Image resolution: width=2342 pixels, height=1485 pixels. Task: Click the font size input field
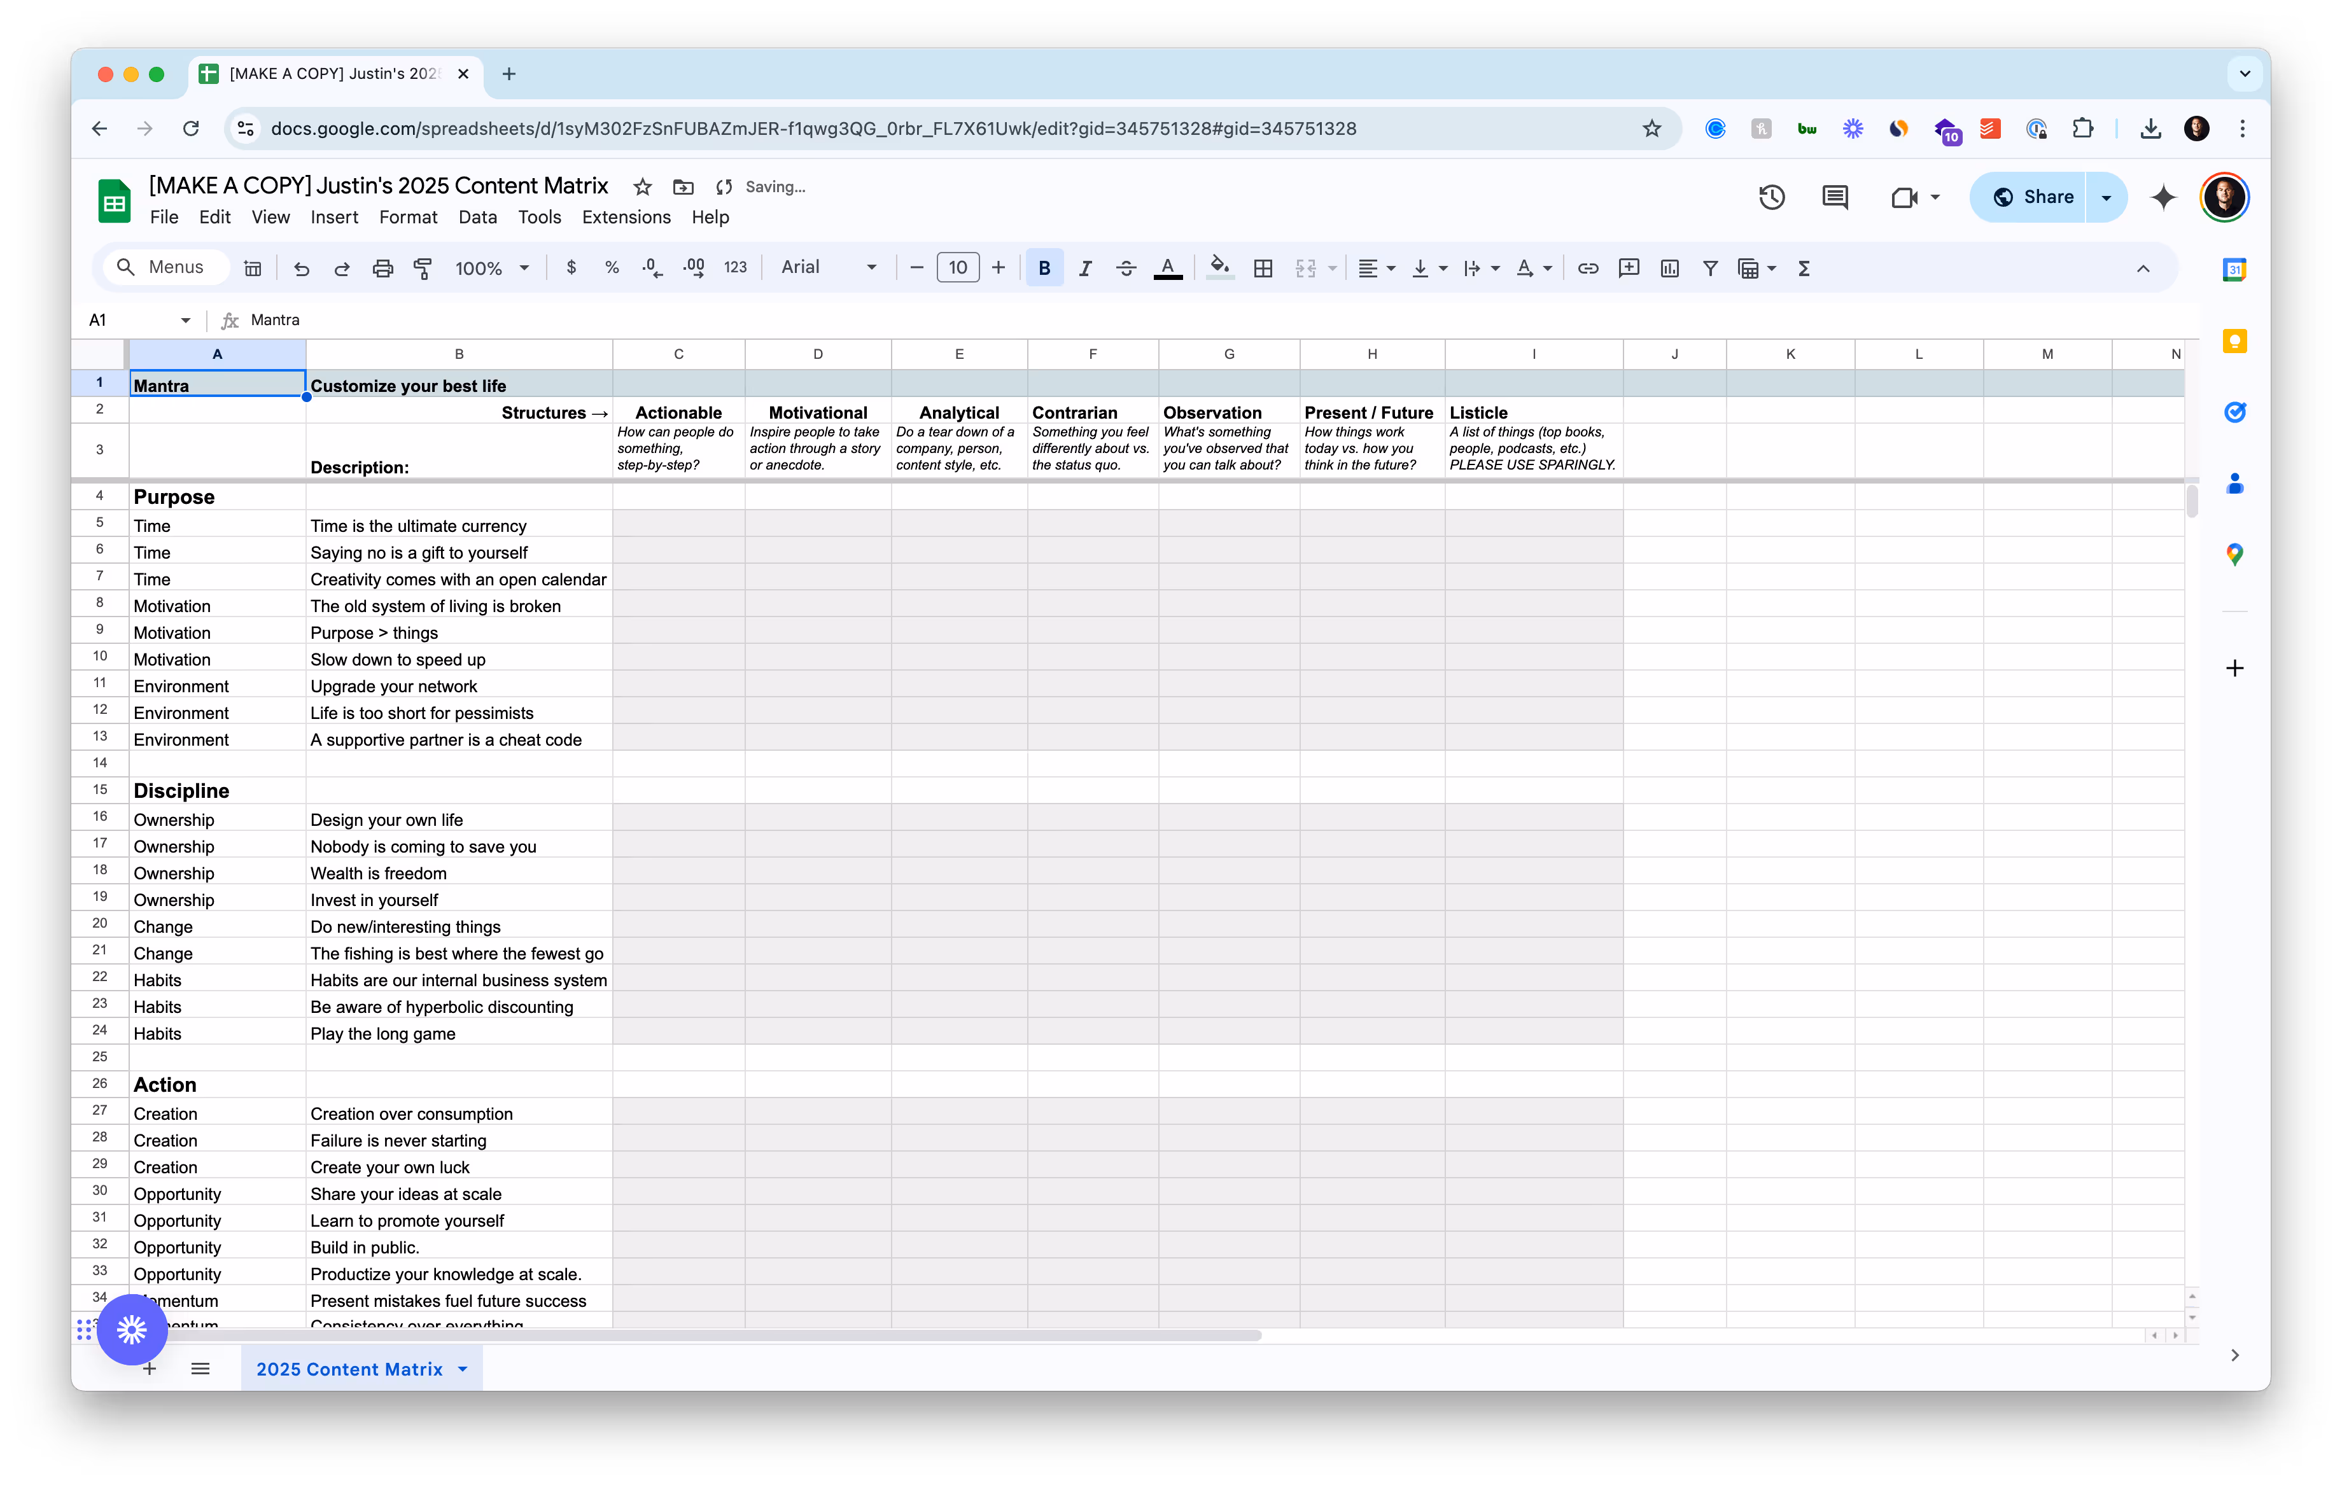(x=957, y=267)
